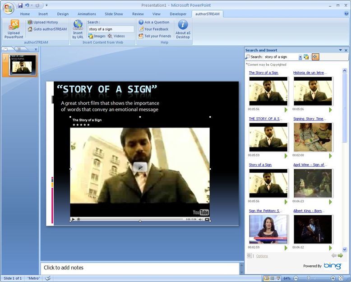Click the ribbon search text field
This screenshot has height=282, width=351.
pos(111,29)
